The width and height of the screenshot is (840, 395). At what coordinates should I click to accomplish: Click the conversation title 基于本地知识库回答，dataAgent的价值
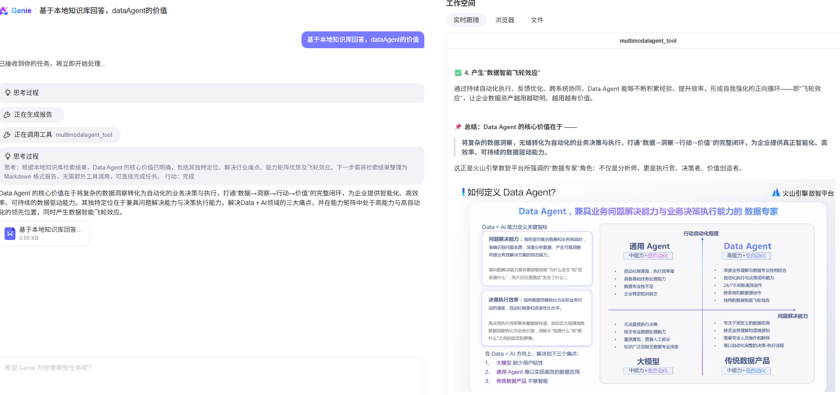coord(103,10)
